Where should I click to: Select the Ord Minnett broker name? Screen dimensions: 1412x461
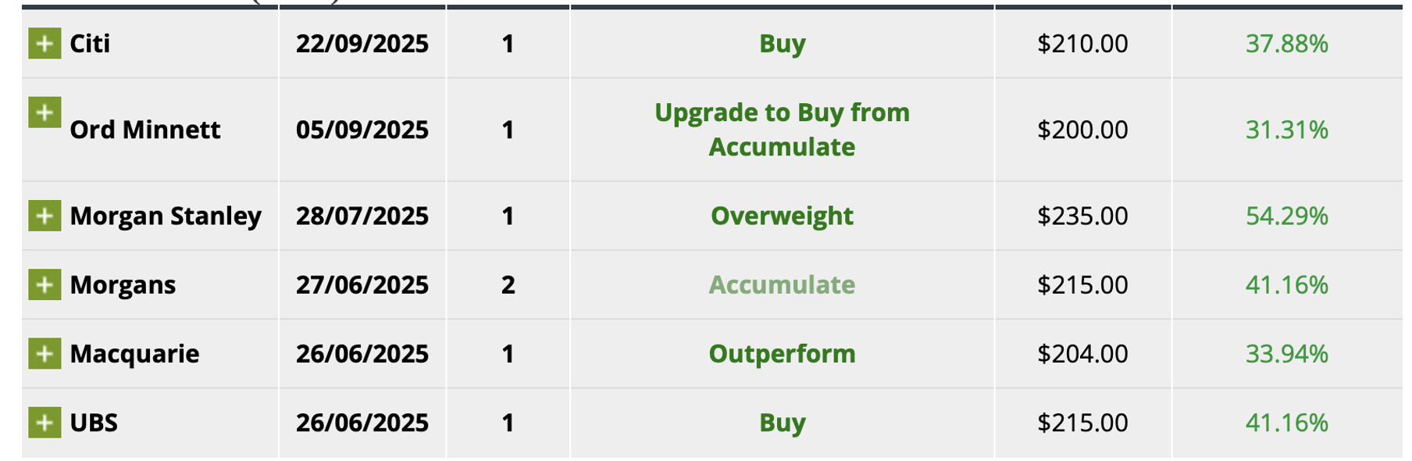145,130
